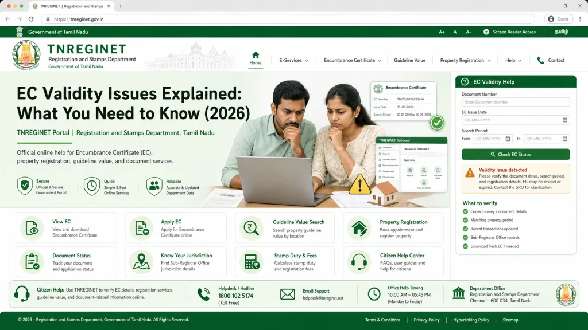Image resolution: width=588 pixels, height=330 pixels.
Task: Click the Search Period From date field
Action: (492, 139)
